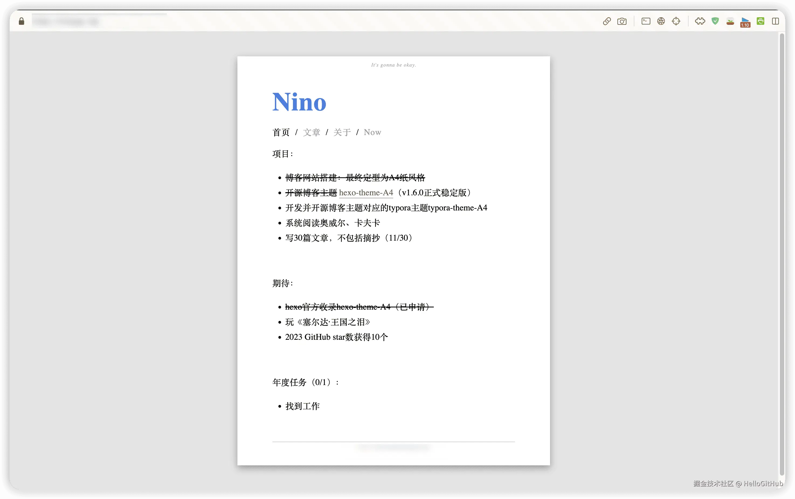The height and width of the screenshot is (499, 795).
Task: Click the green printer extension icon
Action: pyautogui.click(x=760, y=22)
